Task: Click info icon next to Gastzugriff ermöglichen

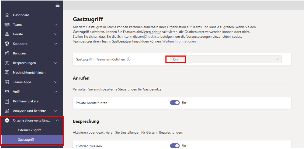Action: point(129,59)
